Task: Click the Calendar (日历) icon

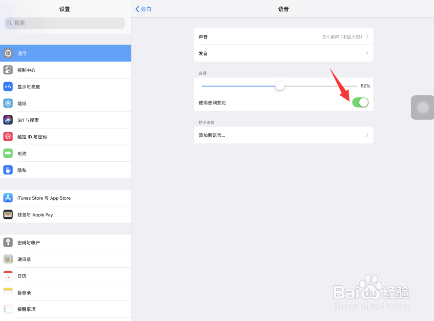Action: point(8,276)
